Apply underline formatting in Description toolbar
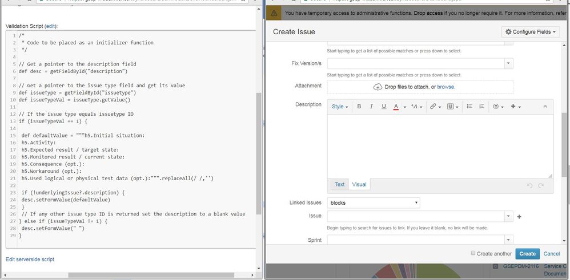The height and width of the screenshot is (280, 570). pos(383,107)
